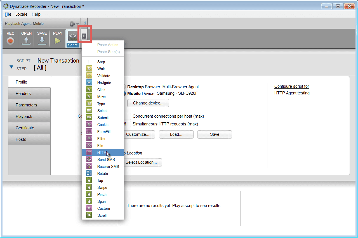Viewport: 358px width, 238px height.
Task: Add a Span gesture action
Action: (103, 201)
